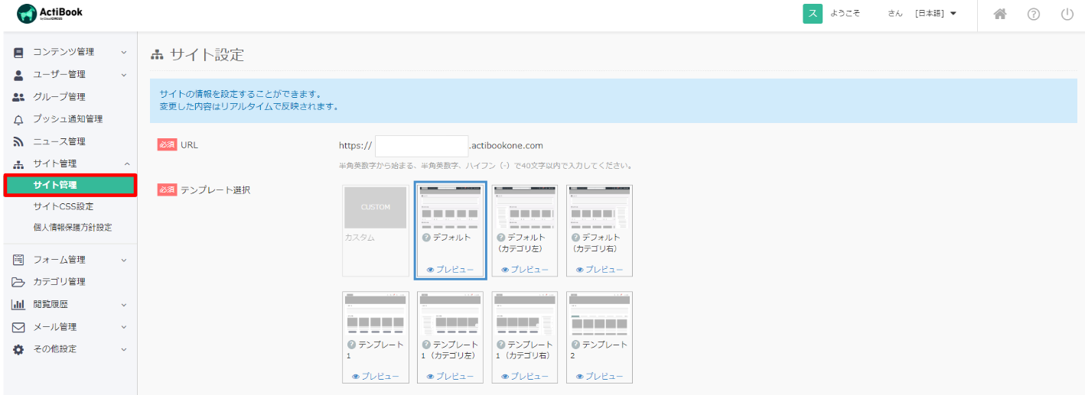Select テンプレート1（カテゴリ左） thumbnail
1085x395 pixels.
click(x=450, y=314)
